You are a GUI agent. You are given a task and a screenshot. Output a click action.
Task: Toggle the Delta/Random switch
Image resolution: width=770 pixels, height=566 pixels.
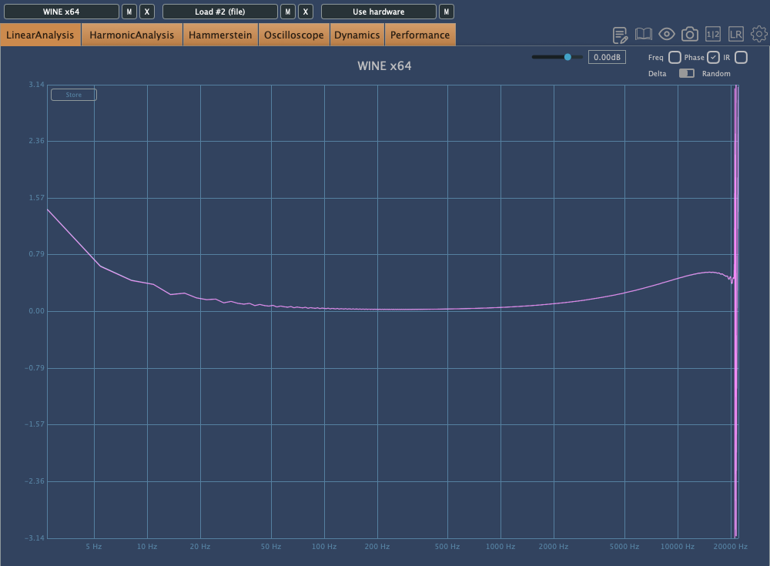tap(686, 73)
